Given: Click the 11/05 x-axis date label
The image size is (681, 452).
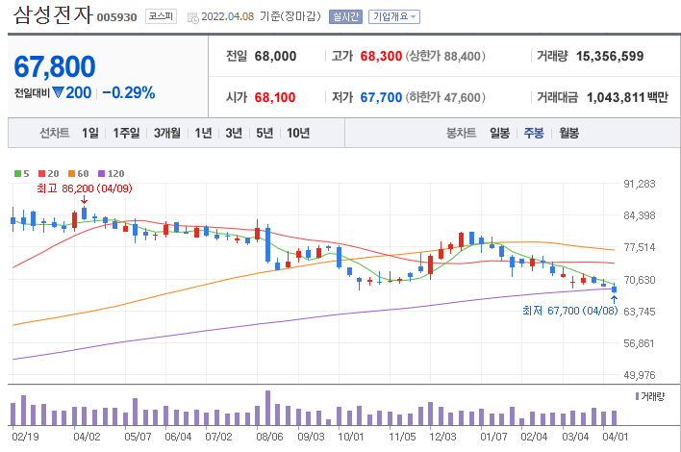Looking at the screenshot, I should coord(402,437).
